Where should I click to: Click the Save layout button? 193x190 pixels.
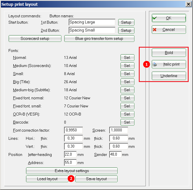coord(96,179)
